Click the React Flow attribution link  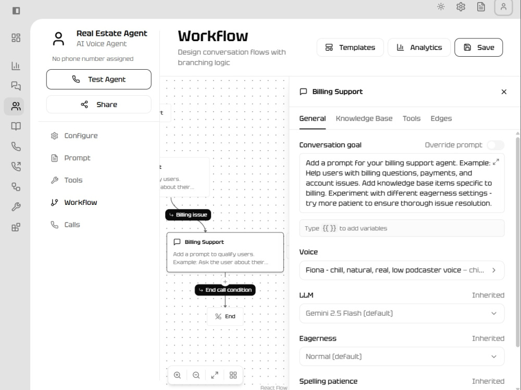click(x=274, y=387)
